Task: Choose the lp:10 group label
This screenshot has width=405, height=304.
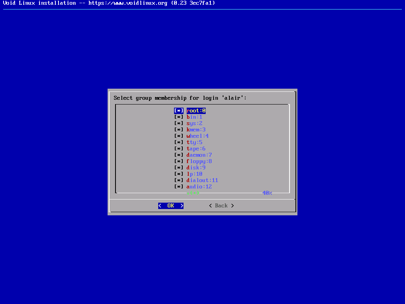Action: coord(194,174)
